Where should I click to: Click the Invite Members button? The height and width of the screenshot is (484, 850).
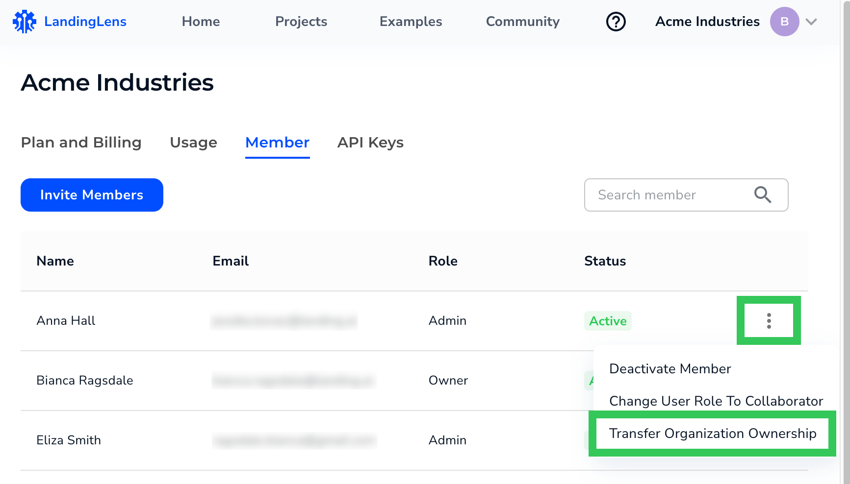tap(92, 195)
